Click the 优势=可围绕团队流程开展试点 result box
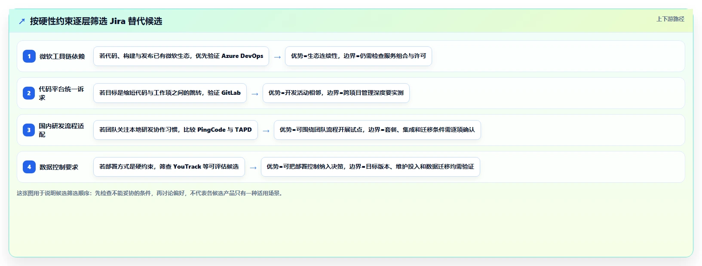Image resolution: width=702 pixels, height=266 pixels. click(377, 130)
